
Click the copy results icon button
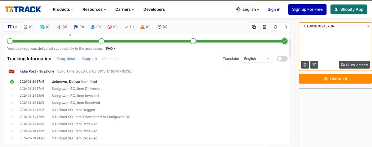(x=254, y=27)
